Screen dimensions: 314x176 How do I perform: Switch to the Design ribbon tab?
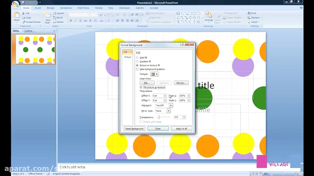(x=51, y=8)
